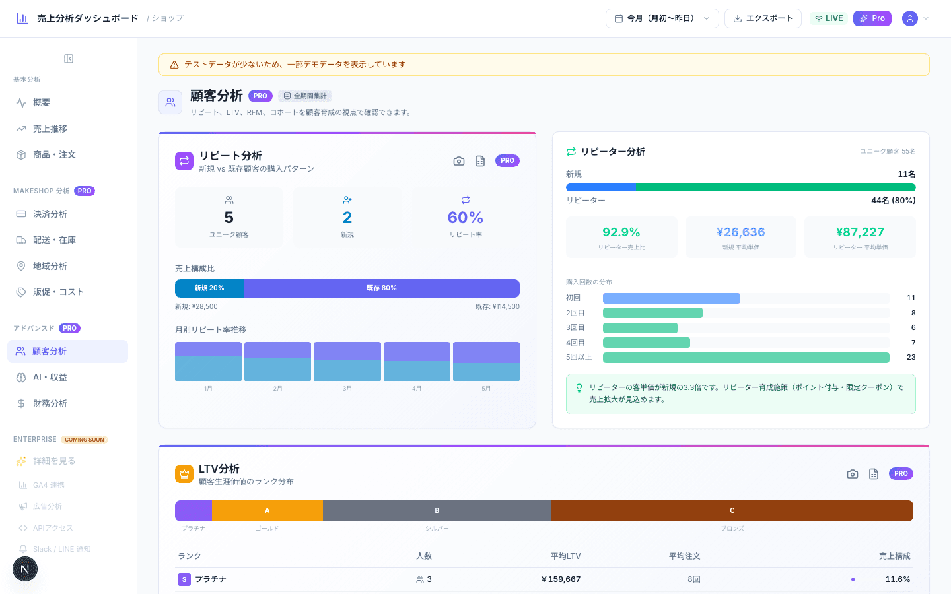
Task: Click the リピート率 60% stat tile
Action: pos(466,217)
